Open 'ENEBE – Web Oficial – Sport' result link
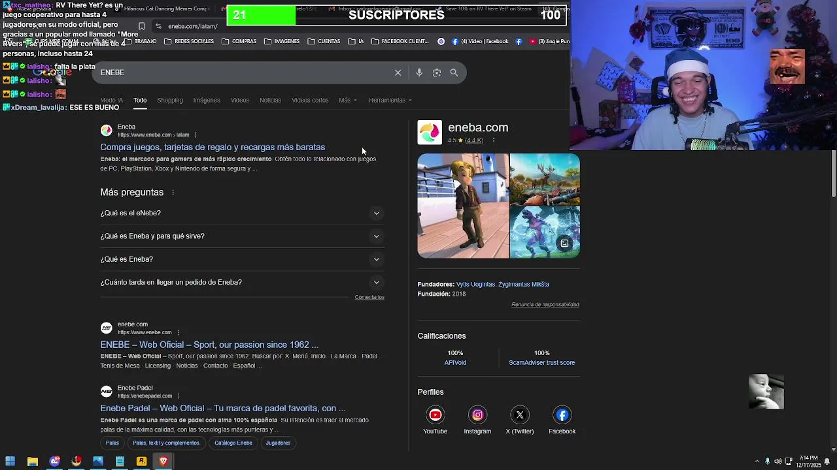The height and width of the screenshot is (470, 837). click(209, 345)
